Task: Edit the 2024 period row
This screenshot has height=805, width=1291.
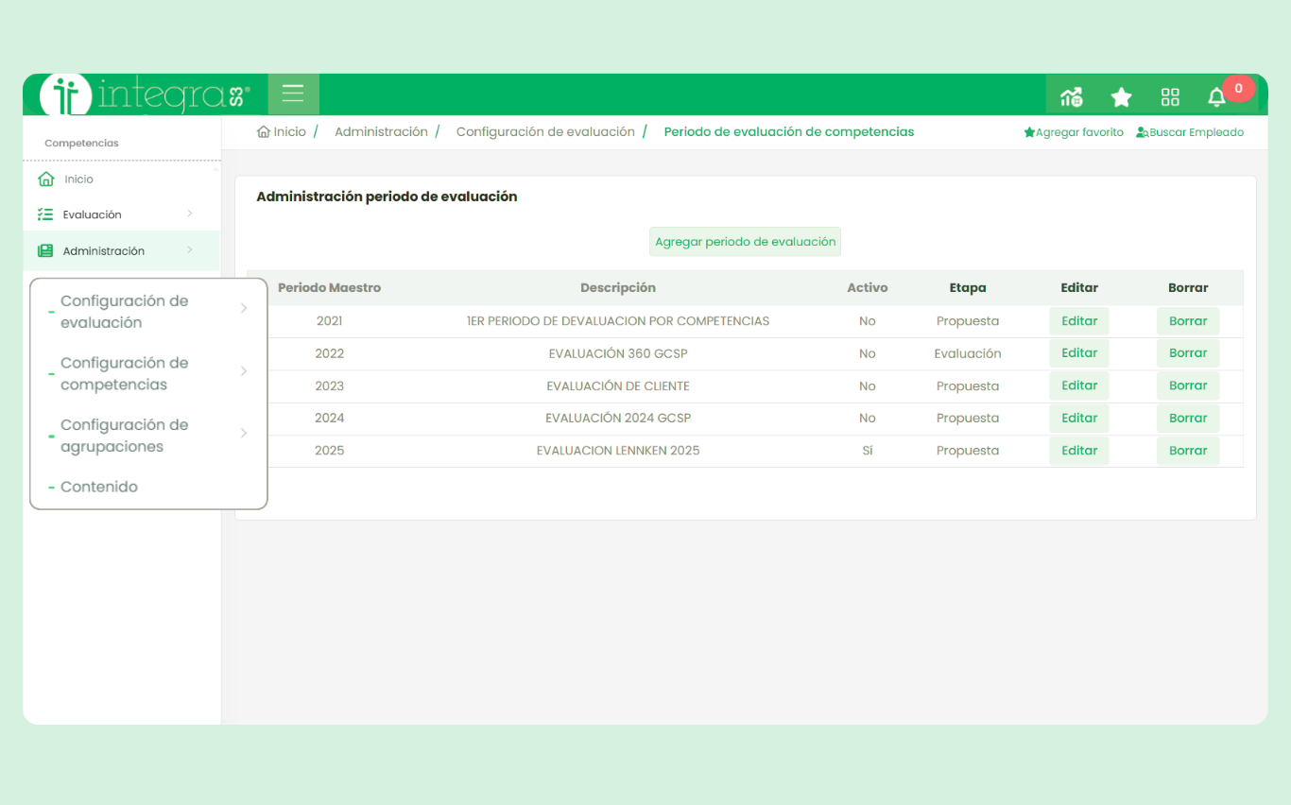Action: [x=1079, y=418]
